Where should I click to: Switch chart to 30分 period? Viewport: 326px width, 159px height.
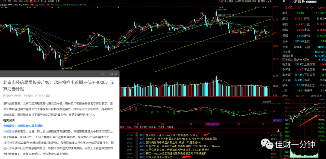click(21, 1)
